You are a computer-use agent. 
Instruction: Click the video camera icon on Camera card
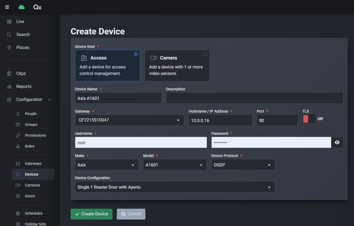pyautogui.click(x=153, y=58)
